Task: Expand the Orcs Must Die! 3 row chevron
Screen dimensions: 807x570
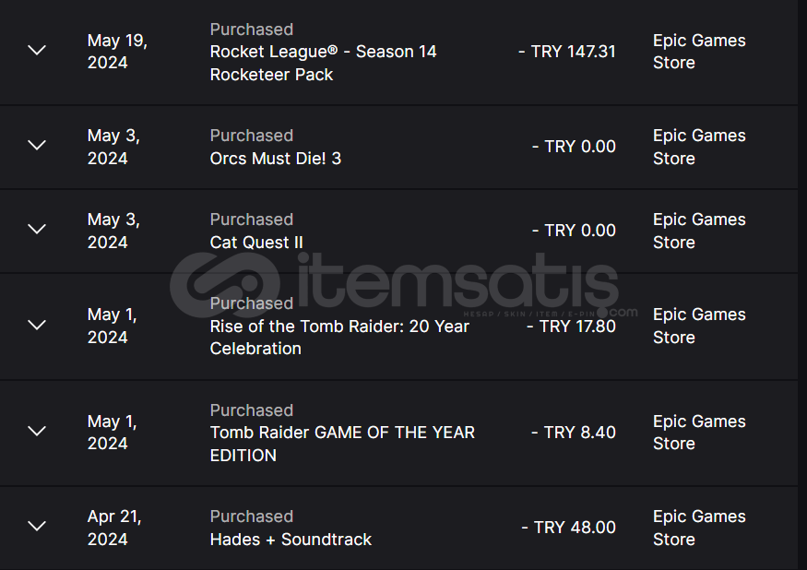Action: (37, 145)
